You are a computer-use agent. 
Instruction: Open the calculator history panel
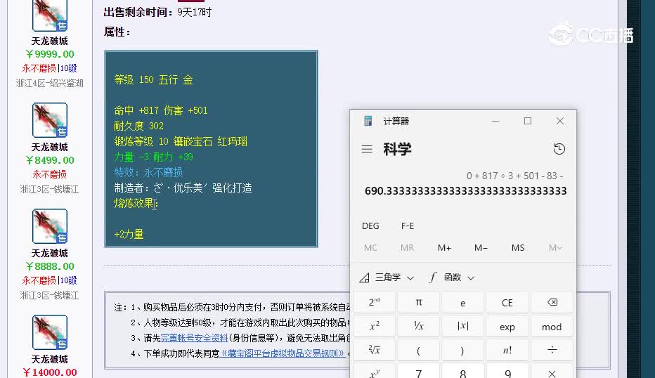559,149
